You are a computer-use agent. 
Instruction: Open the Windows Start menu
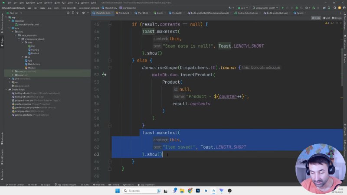coord(118,191)
